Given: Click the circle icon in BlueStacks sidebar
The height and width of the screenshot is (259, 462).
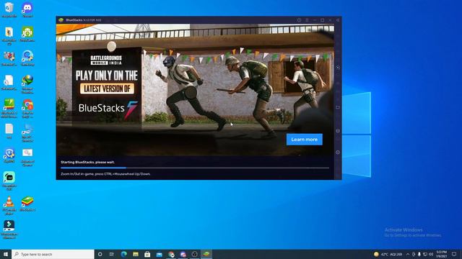Looking at the screenshot, I should point(338,67).
